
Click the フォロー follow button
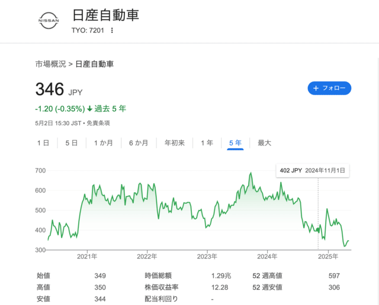click(329, 88)
